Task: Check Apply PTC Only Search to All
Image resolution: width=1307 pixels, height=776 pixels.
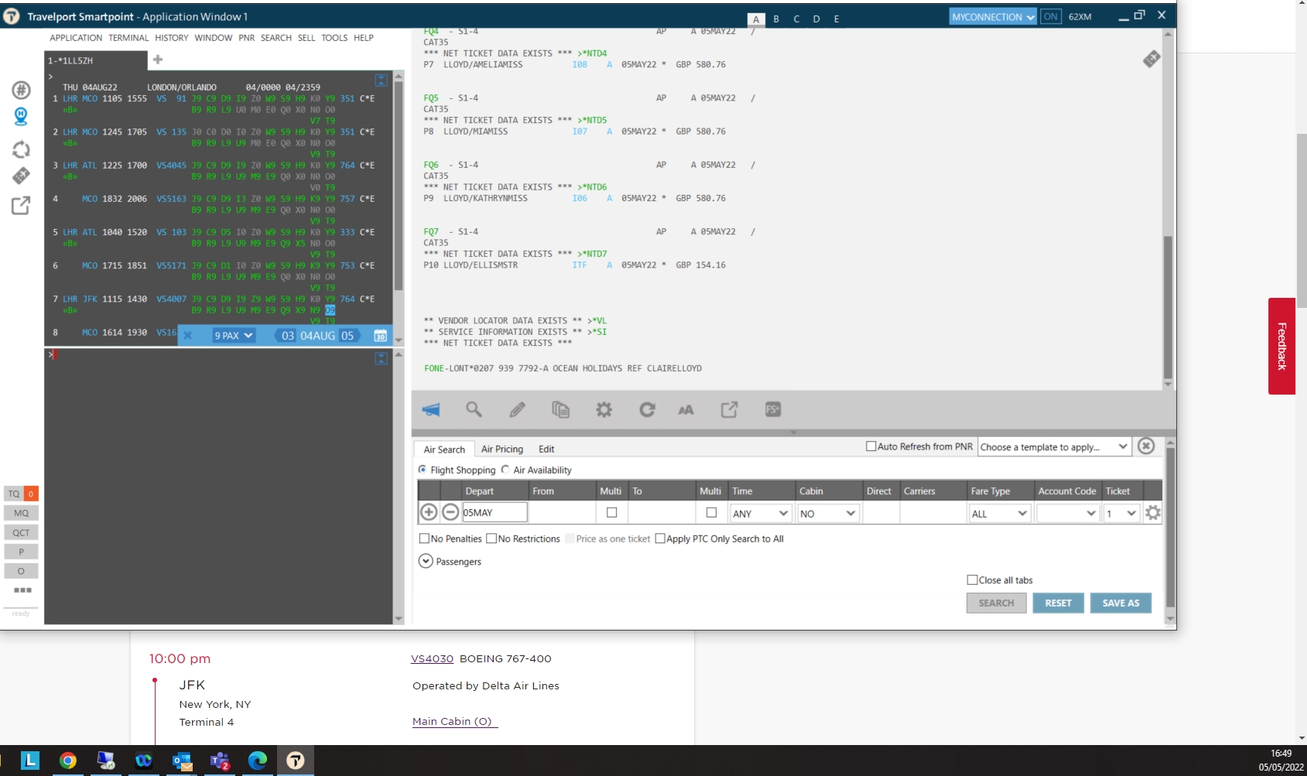Action: (660, 538)
